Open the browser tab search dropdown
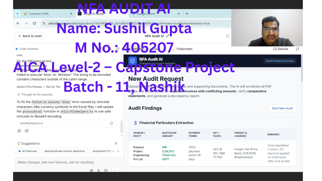Image resolution: width=322 pixels, height=181 pixels. [x=17, y=14]
